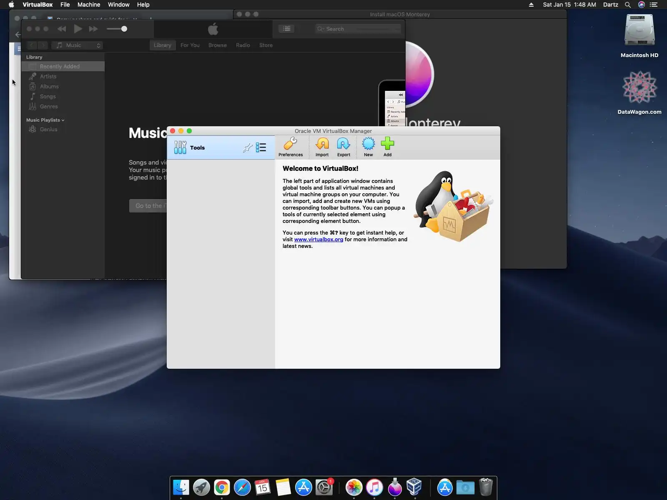Add an existing virtual machine

tap(387, 147)
